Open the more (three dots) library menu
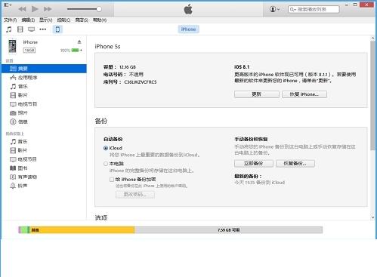377x277 pixels. [x=43, y=29]
